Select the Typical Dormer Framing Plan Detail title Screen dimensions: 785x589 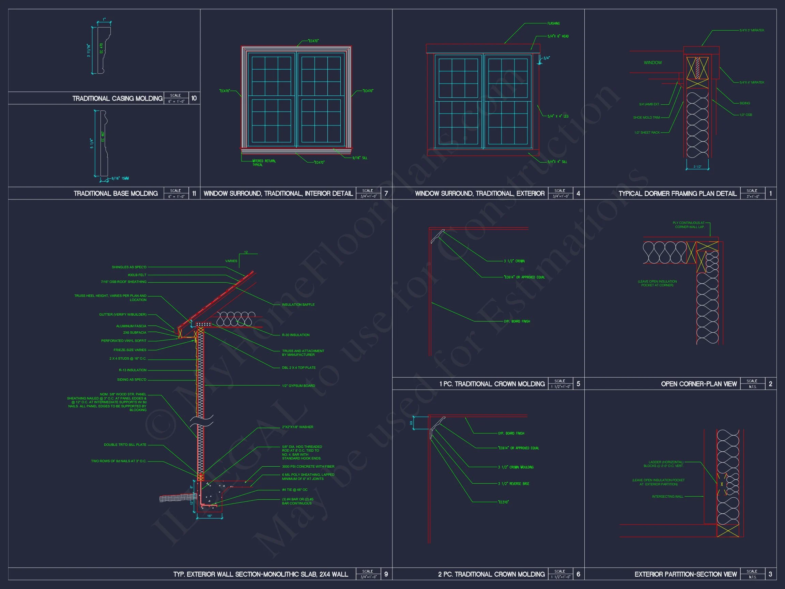pos(677,194)
